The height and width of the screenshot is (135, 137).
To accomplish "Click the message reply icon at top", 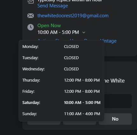I will 31,2.
